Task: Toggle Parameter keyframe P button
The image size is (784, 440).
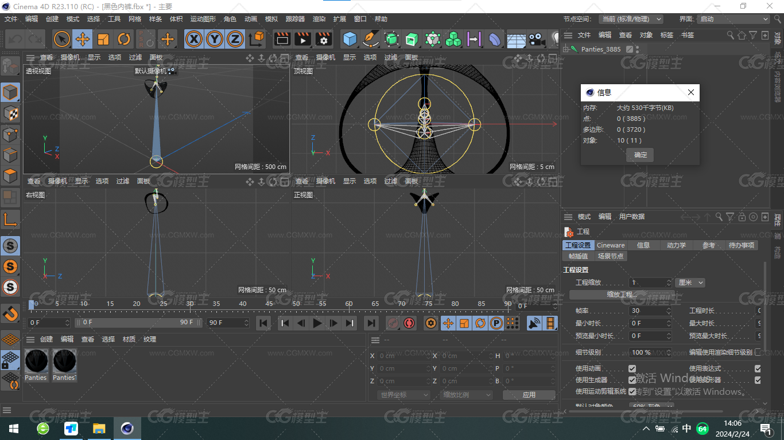Action: click(496, 323)
